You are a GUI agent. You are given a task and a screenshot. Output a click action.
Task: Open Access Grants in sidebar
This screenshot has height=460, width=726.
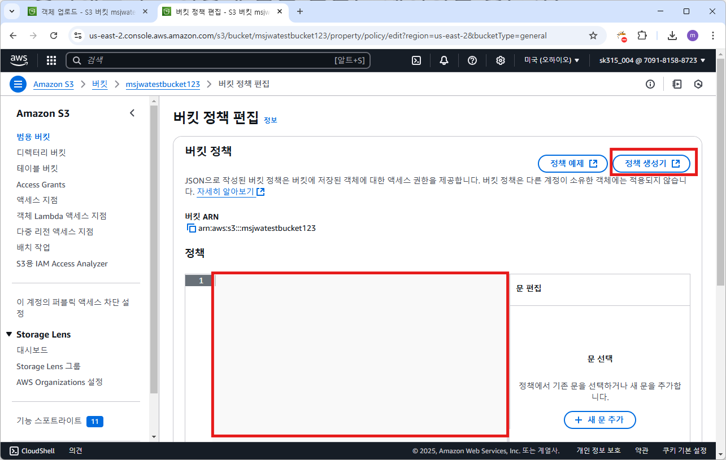(41, 185)
